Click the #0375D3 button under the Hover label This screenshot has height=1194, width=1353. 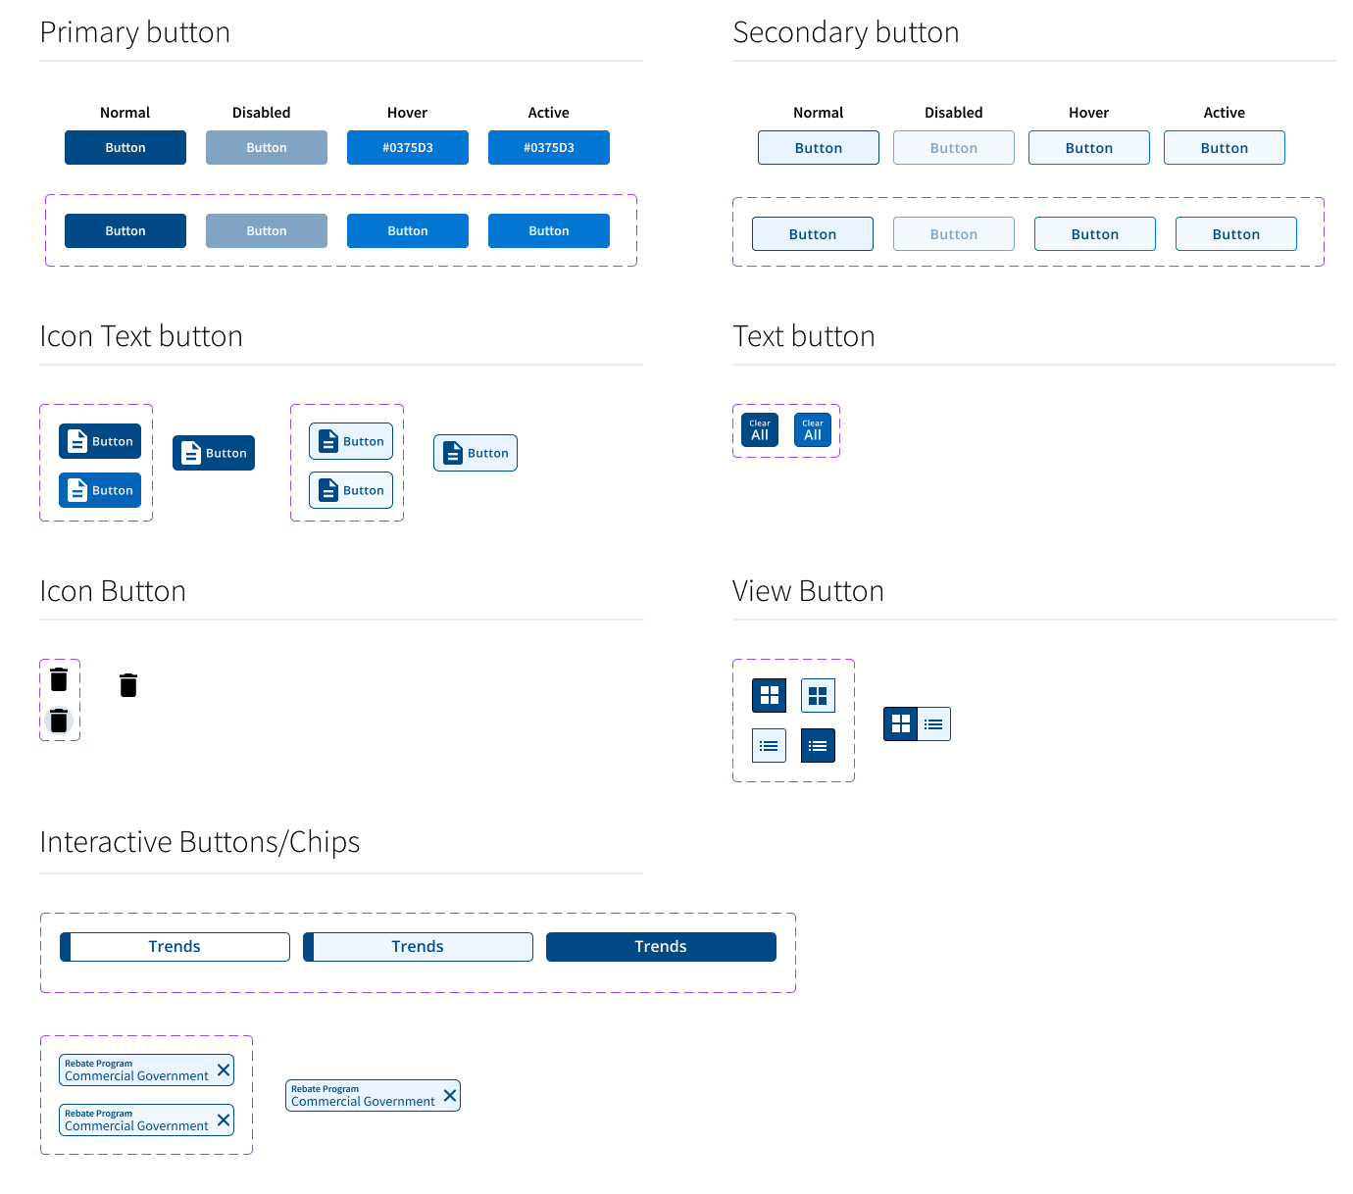408,148
